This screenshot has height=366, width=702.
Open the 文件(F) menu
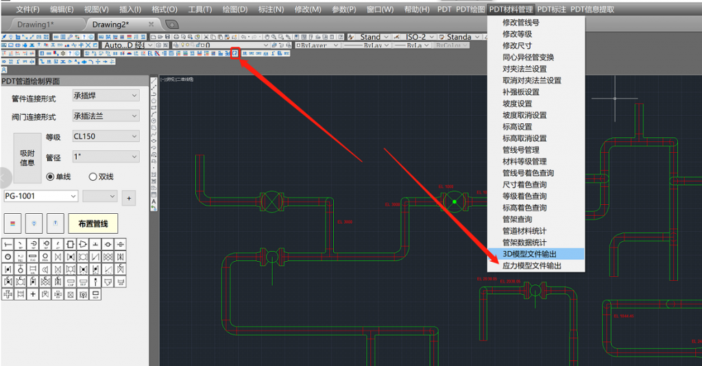click(x=27, y=10)
